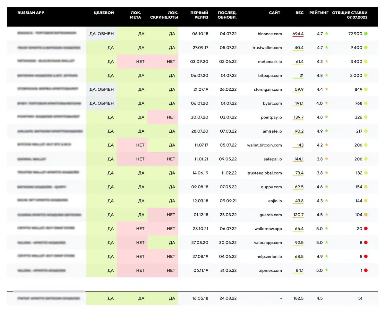Click the dot next to 768
Viewport: 385px width, 312px height.
coord(366,103)
